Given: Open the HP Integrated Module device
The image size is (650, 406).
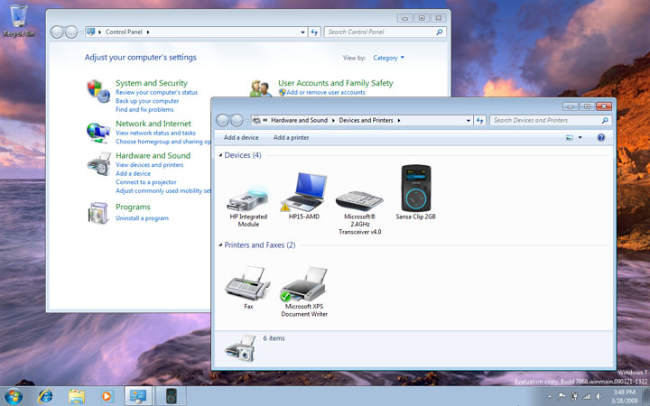Looking at the screenshot, I should tap(247, 193).
